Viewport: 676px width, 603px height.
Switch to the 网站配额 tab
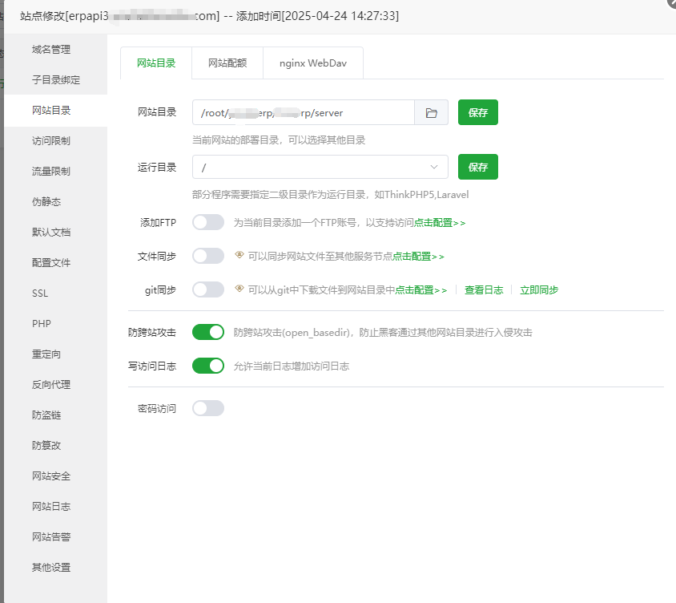point(227,63)
